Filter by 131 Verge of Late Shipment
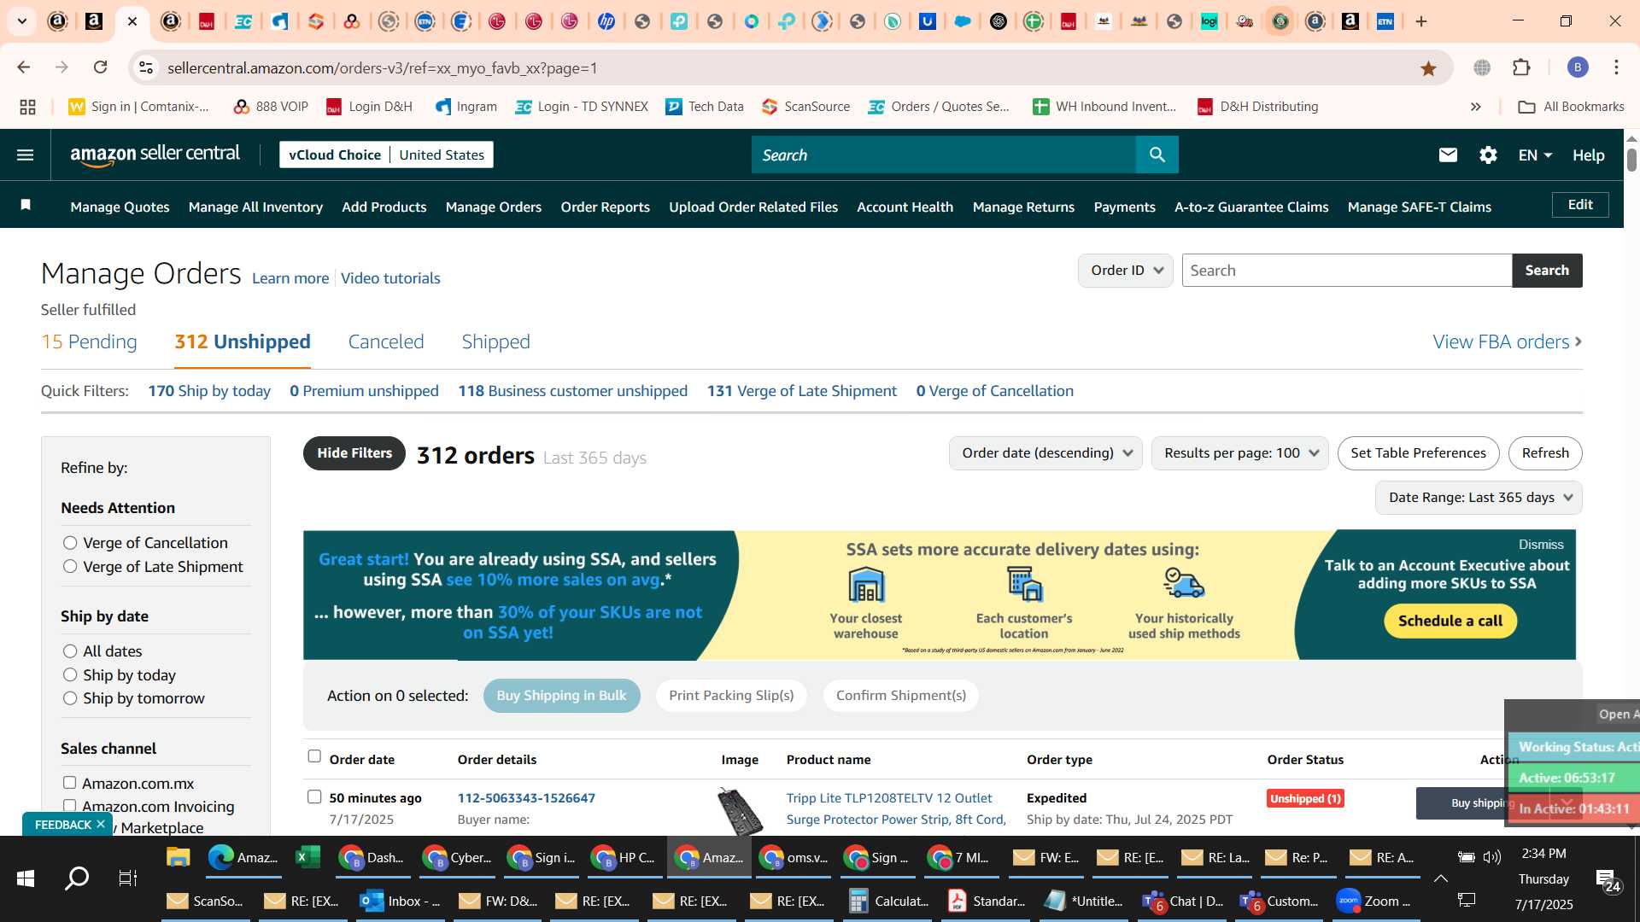The height and width of the screenshot is (922, 1640). coord(801,391)
